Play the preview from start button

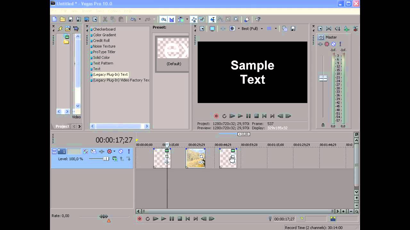click(x=232, y=116)
